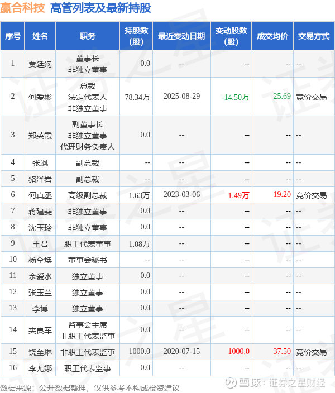Image resolution: width=335 pixels, height=393 pixels.
Task: Click row number 16
Action: (x=13, y=367)
